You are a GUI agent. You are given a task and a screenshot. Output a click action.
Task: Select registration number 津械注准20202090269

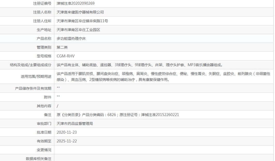coord(75,3)
